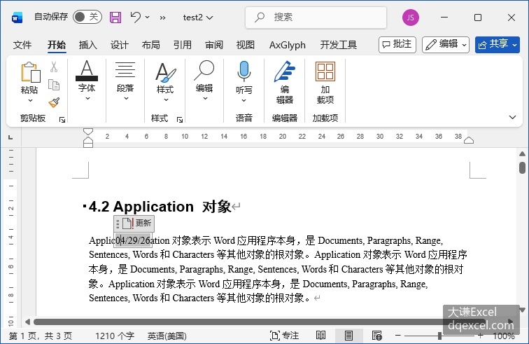The image size is (529, 344).
Task: Switch to print layout view icon
Action: click(349, 336)
